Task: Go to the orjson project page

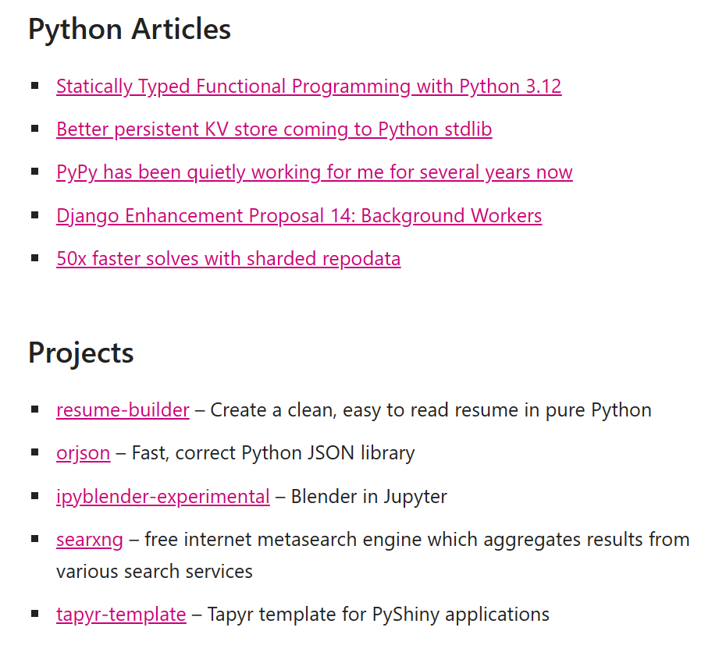Action: point(83,453)
